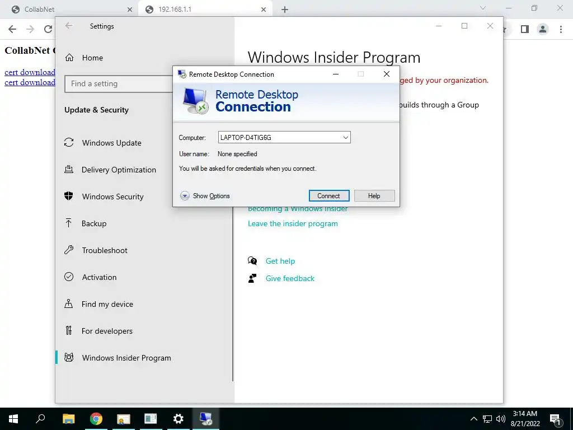Image resolution: width=573 pixels, height=430 pixels.
Task: Open the Windows Start menu
Action: pos(13,419)
